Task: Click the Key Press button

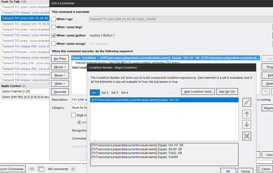Action: click(60, 59)
